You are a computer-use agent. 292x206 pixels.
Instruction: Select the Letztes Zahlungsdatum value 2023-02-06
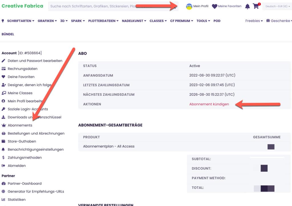[x=212, y=85]
